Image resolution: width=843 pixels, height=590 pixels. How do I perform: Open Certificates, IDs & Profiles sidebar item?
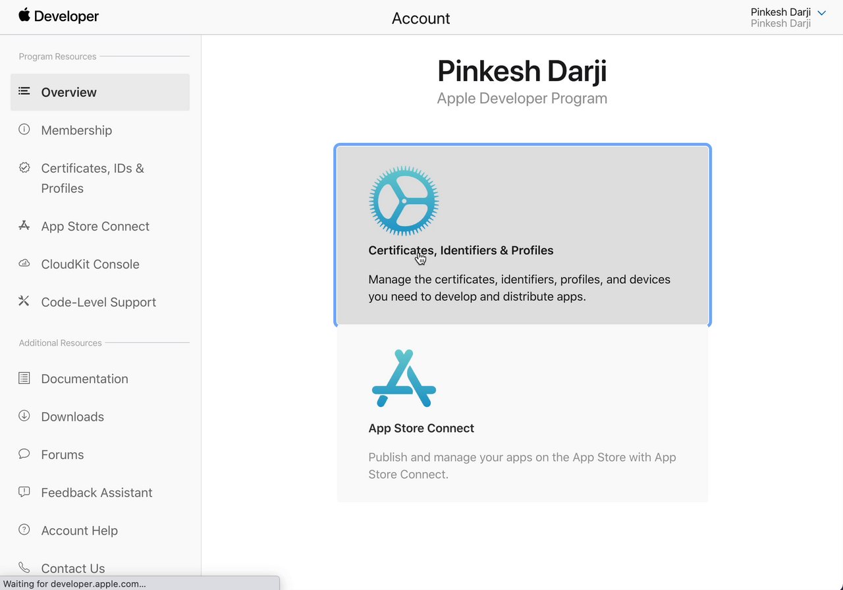(93, 178)
